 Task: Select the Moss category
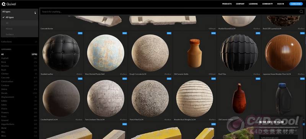click(x=19, y=136)
